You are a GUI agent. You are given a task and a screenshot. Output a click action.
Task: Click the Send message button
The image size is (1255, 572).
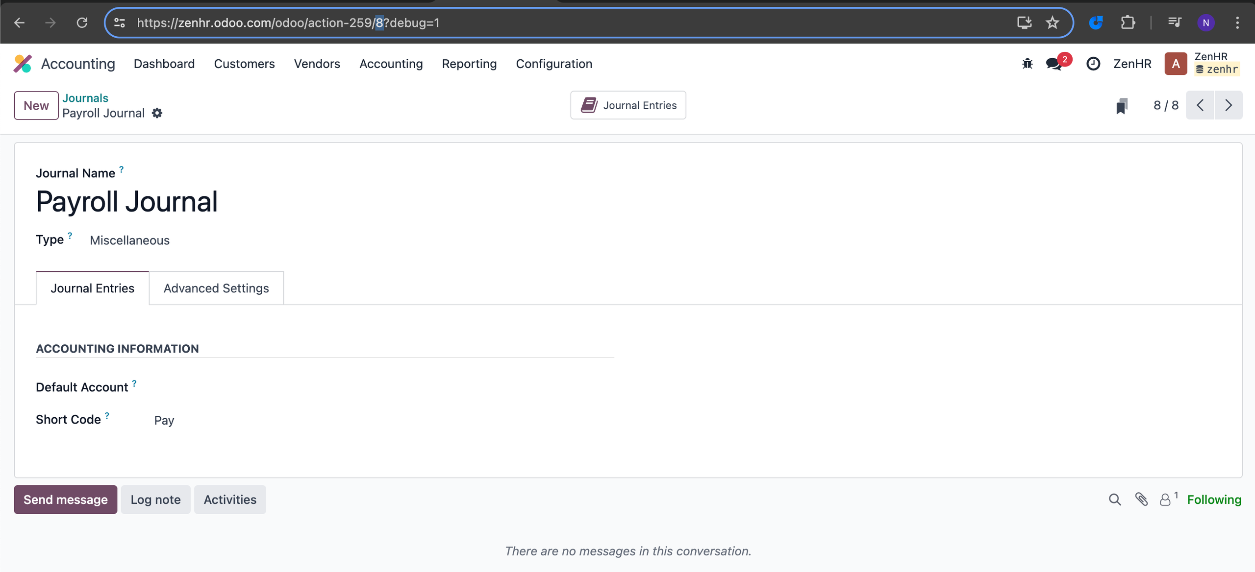click(66, 500)
